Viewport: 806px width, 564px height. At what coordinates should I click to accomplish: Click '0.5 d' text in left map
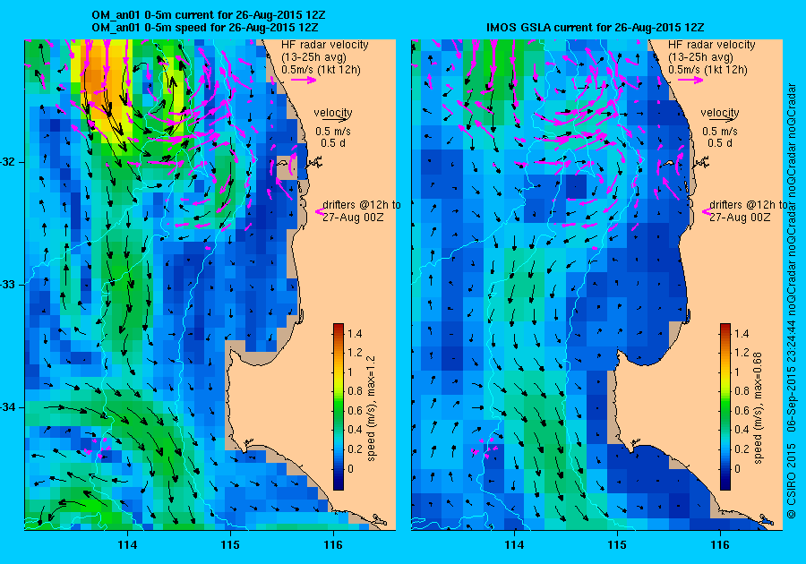pos(333,143)
